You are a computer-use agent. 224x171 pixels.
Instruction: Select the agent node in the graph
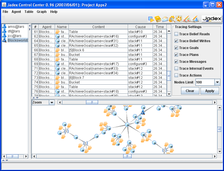143,112
